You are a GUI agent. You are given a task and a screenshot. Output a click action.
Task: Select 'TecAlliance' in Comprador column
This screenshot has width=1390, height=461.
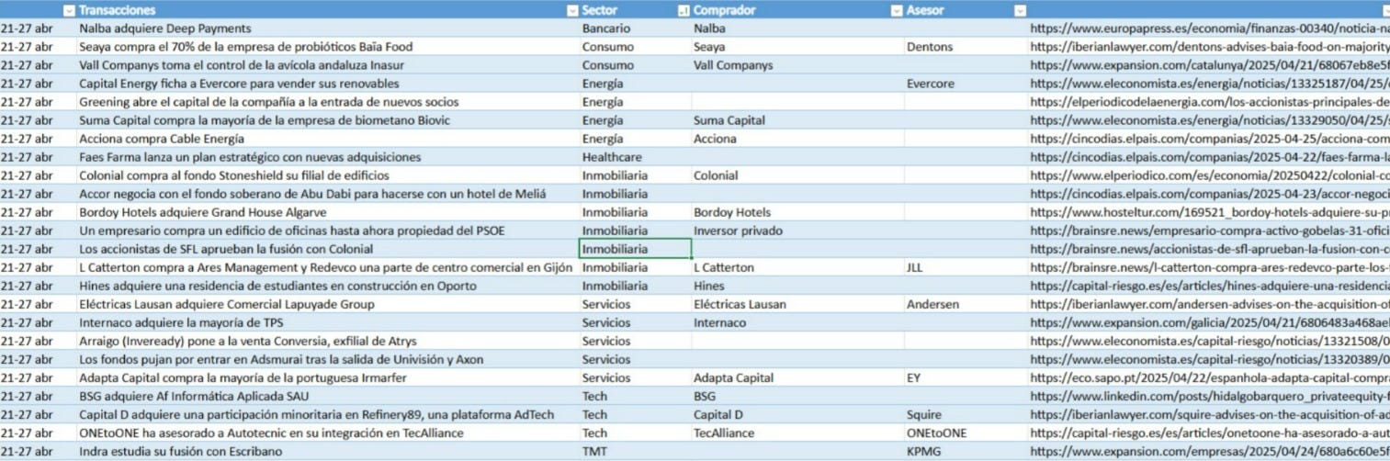797,433
